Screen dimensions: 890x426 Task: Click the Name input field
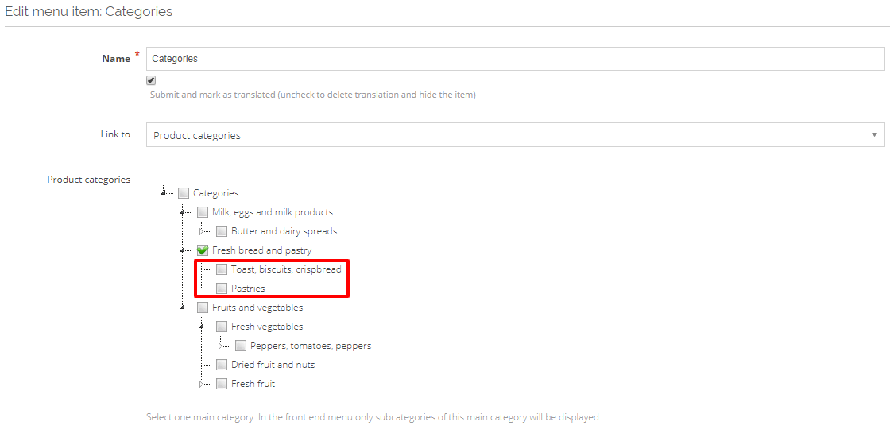point(516,59)
